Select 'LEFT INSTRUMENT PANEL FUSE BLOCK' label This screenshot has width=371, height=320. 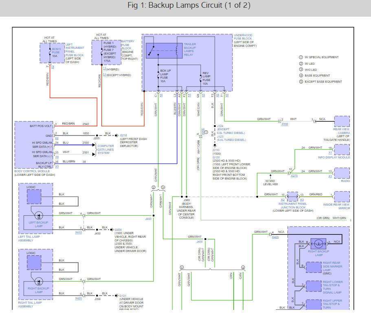(x=75, y=50)
